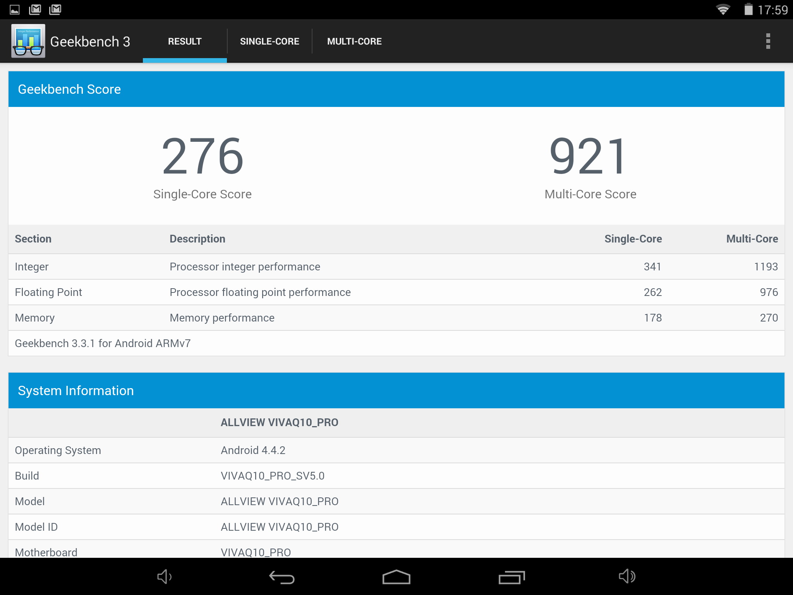Tap the Home navigation button

396,577
